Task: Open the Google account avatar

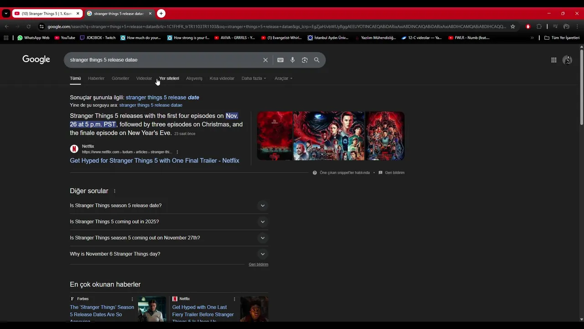Action: tap(567, 60)
